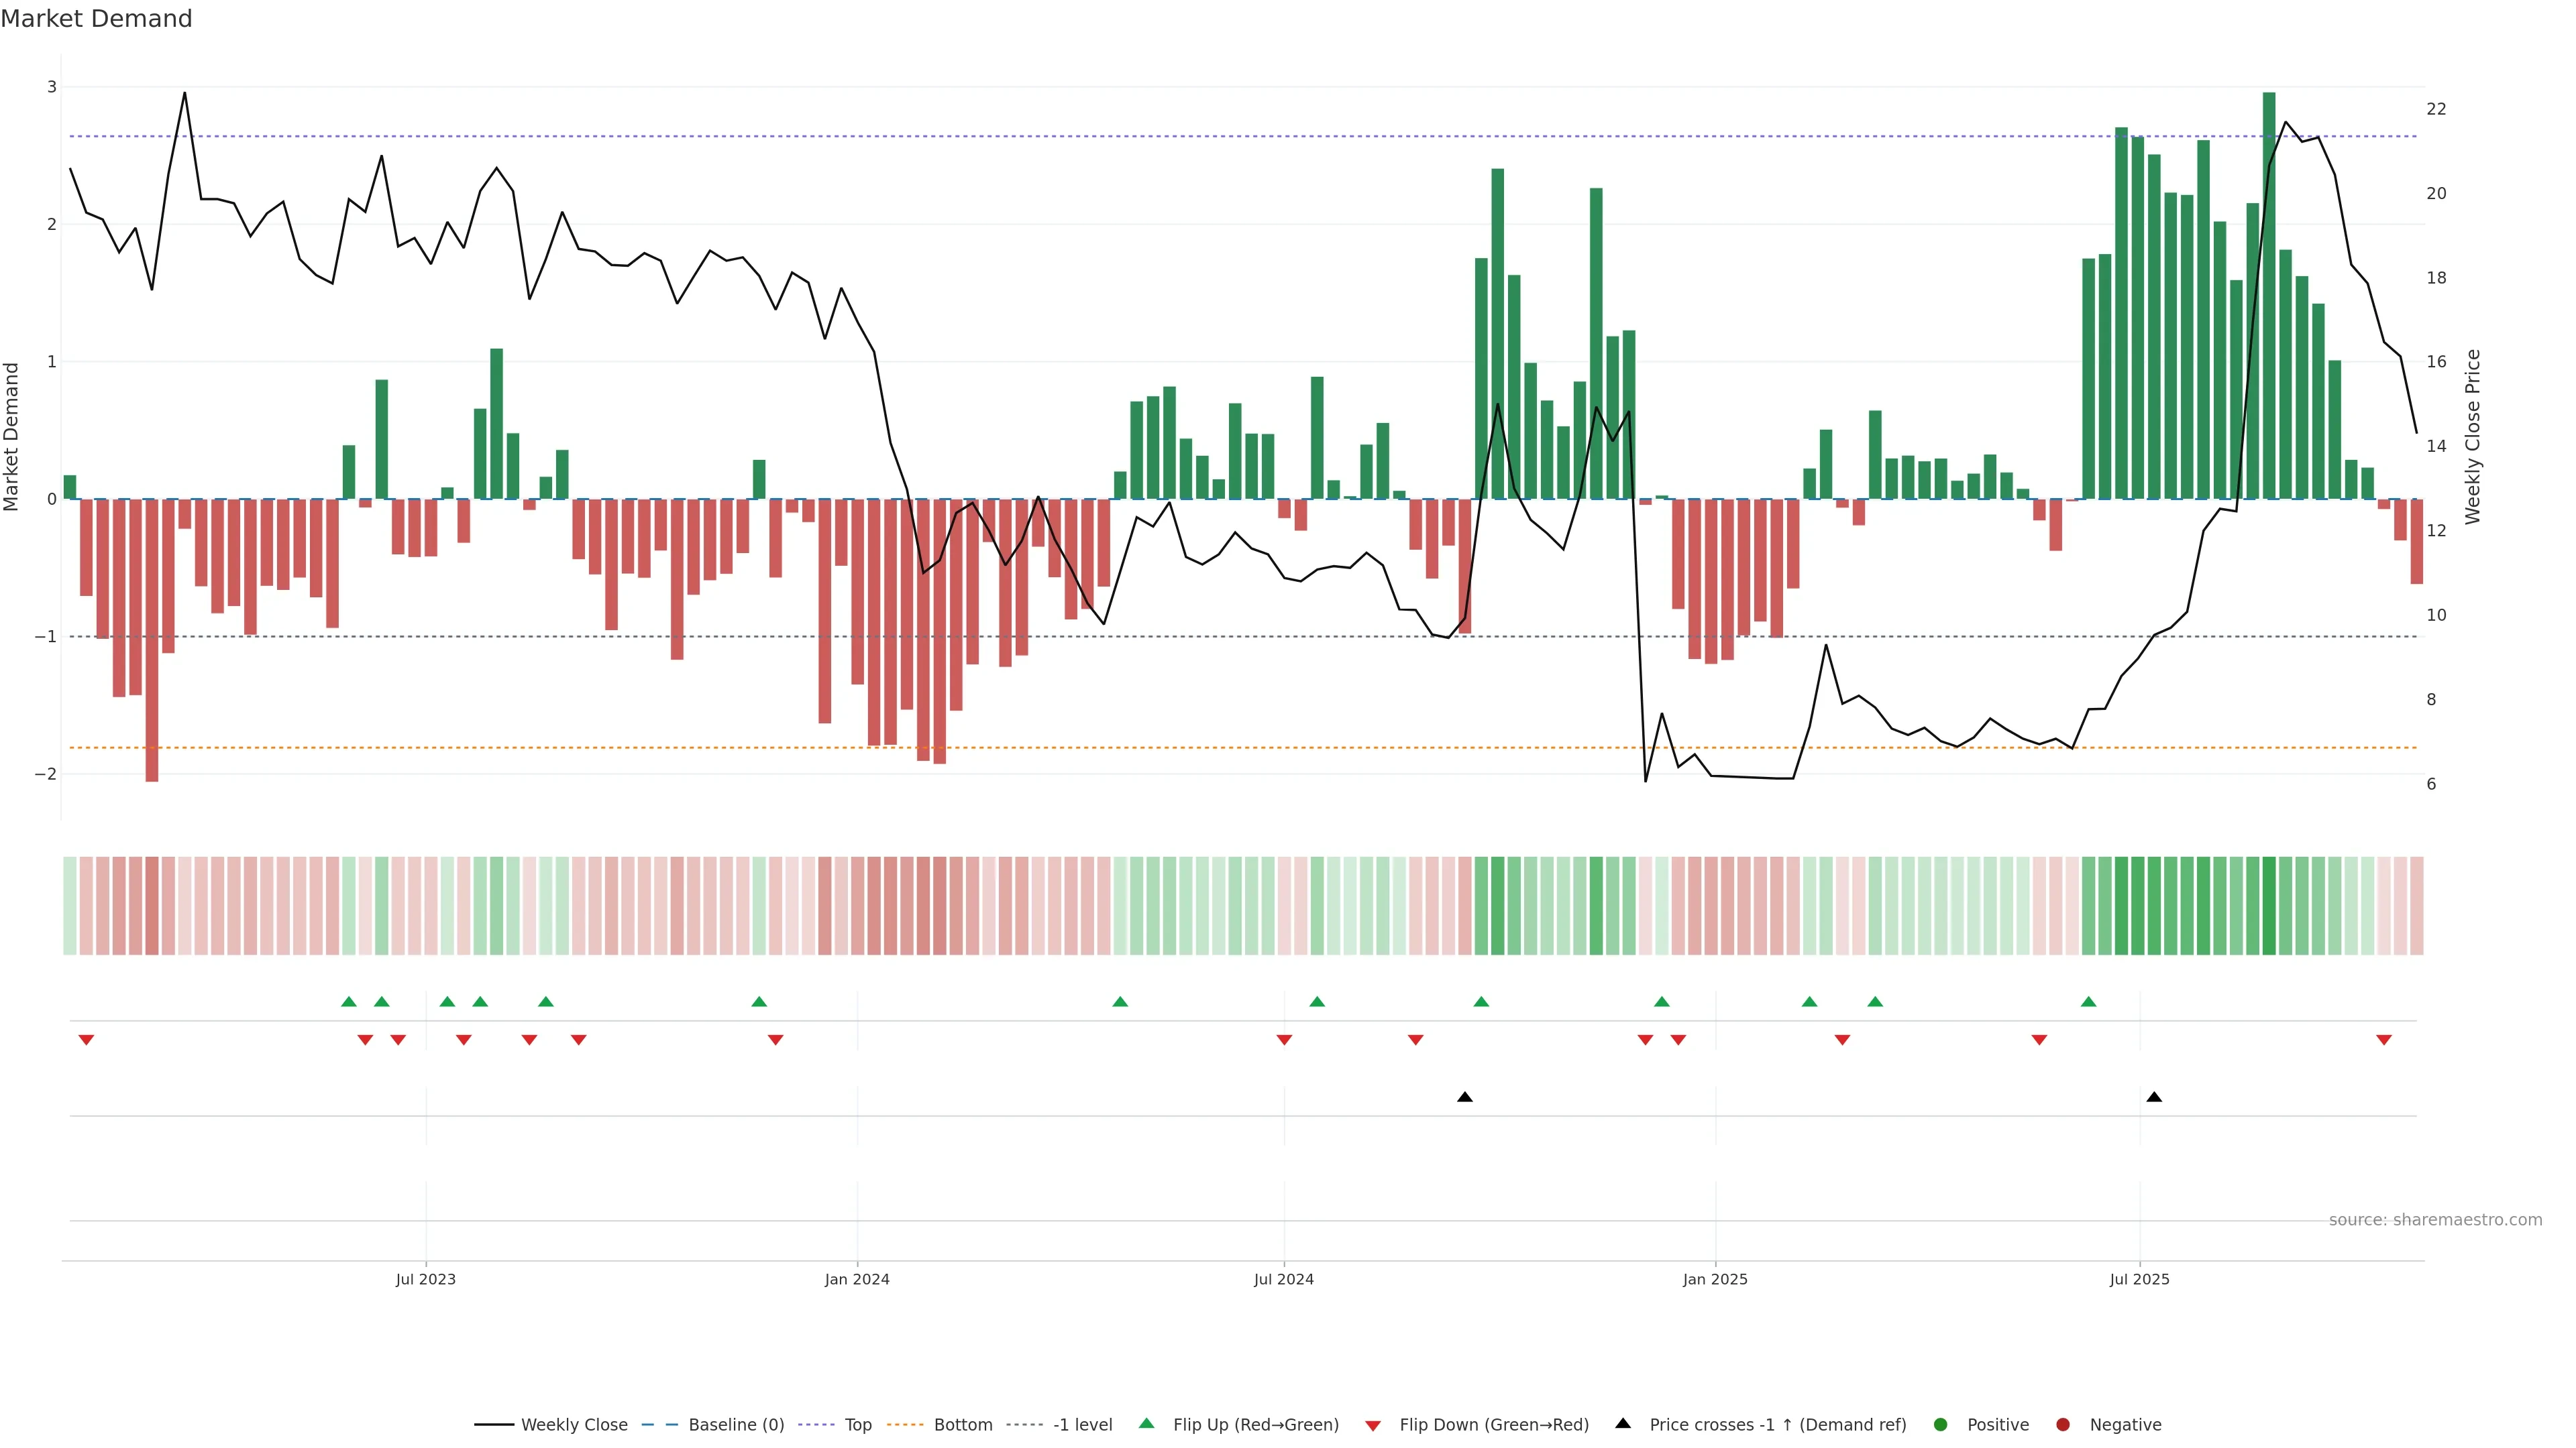This screenshot has height=1448, width=2576.
Task: Click the Market Demand chart title
Action: 96,19
